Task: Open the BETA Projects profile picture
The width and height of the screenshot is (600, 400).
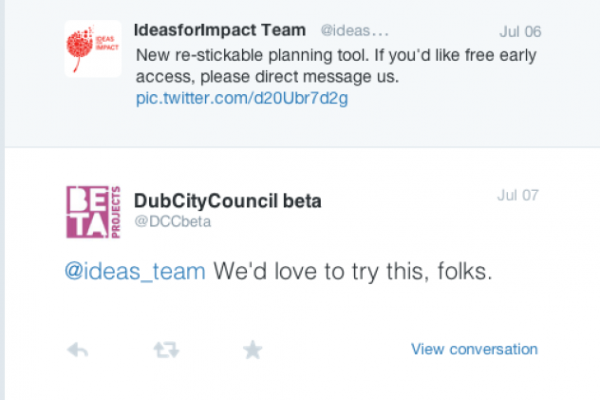Action: click(93, 212)
